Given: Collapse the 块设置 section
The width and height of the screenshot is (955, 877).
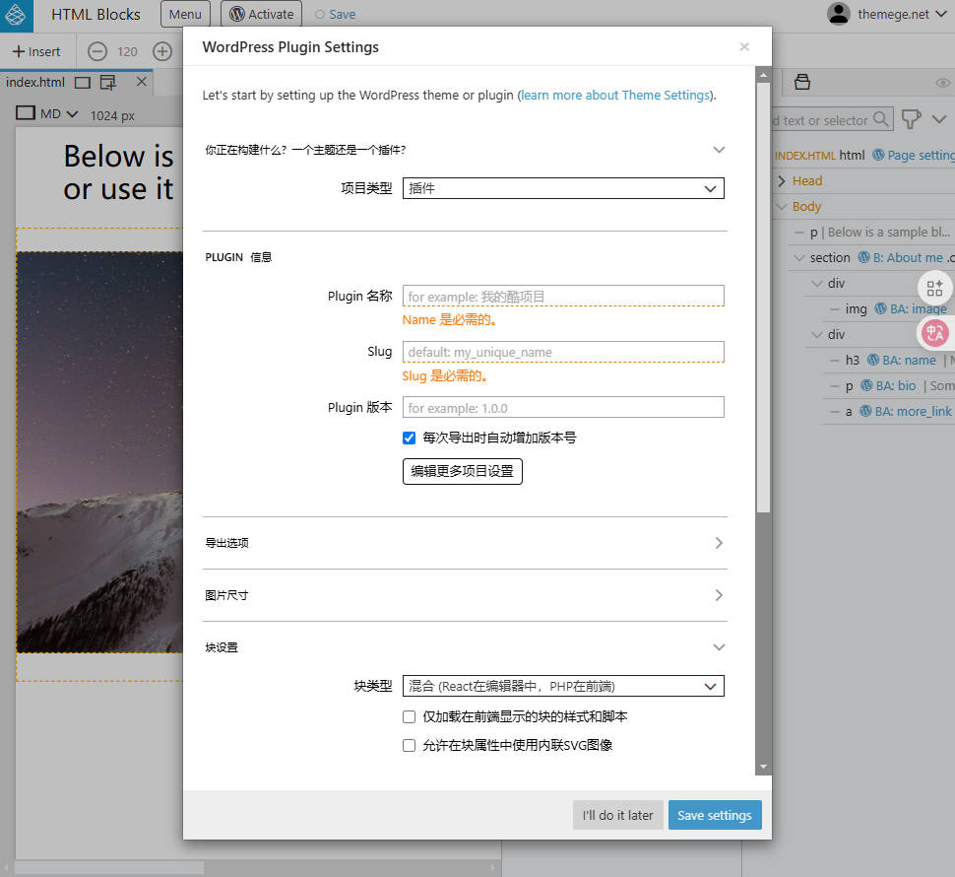Looking at the screenshot, I should point(719,647).
